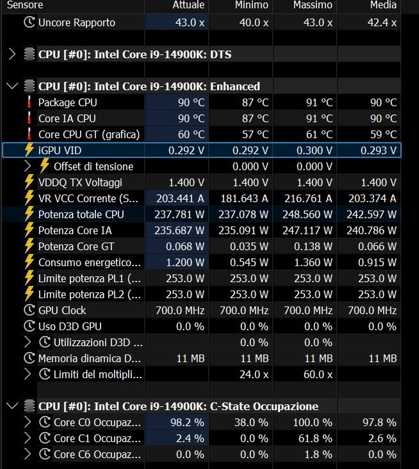Click the Core C0 Occupazione clock icon
Screen dimensions: 419x469
pyautogui.click(x=45, y=422)
